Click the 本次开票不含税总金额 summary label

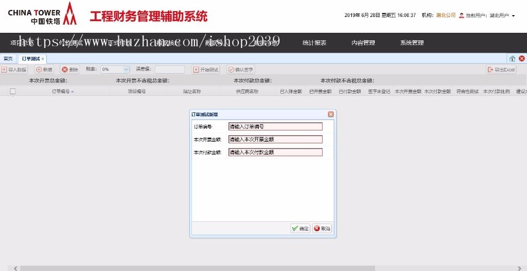[x=142, y=81]
